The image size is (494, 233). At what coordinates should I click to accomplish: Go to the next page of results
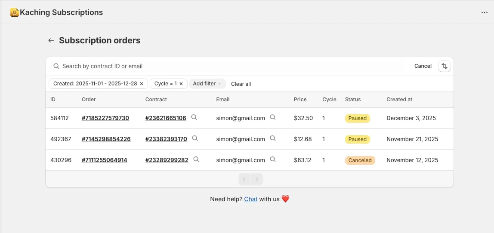pos(257,179)
